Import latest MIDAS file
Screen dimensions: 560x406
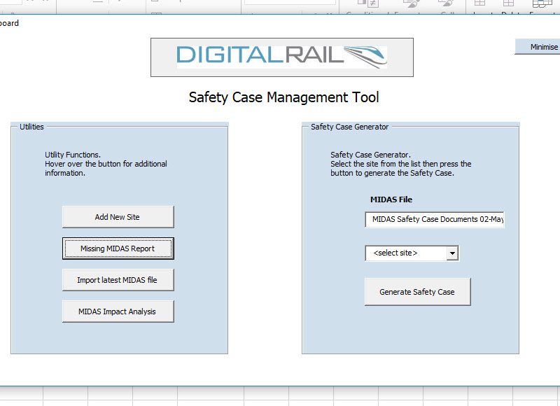pyautogui.click(x=118, y=280)
